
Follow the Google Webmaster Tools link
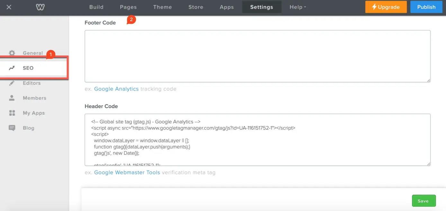click(x=127, y=173)
